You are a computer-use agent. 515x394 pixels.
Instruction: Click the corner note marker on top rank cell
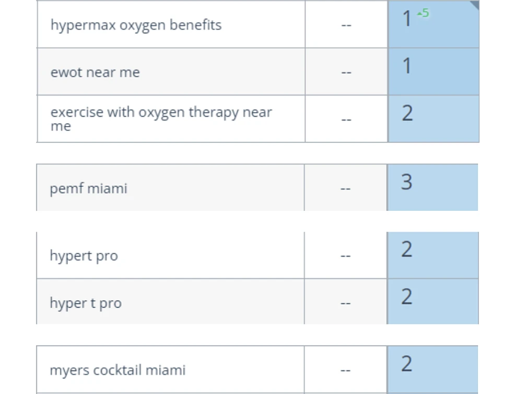pos(475,5)
